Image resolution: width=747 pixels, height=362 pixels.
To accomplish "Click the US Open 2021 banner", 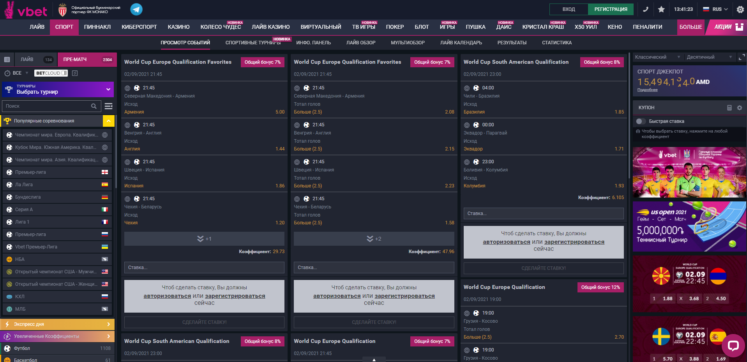I will (689, 226).
